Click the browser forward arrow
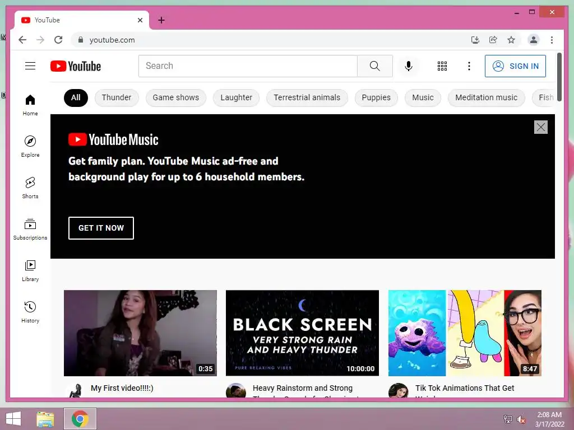Viewport: 574px width, 430px height. coord(40,40)
